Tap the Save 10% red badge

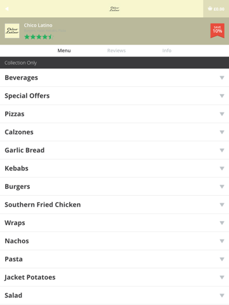[x=218, y=30]
